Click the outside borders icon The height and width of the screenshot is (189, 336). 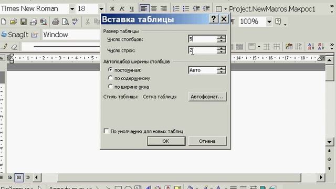218,9
